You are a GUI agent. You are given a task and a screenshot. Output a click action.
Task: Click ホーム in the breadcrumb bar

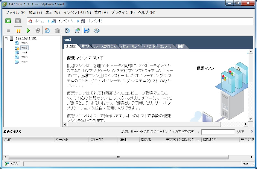(x=40, y=21)
